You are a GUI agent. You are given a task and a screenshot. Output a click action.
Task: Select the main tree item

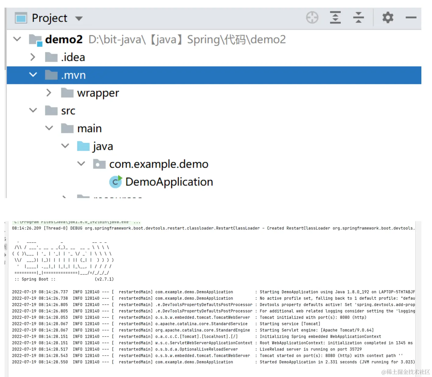(89, 128)
